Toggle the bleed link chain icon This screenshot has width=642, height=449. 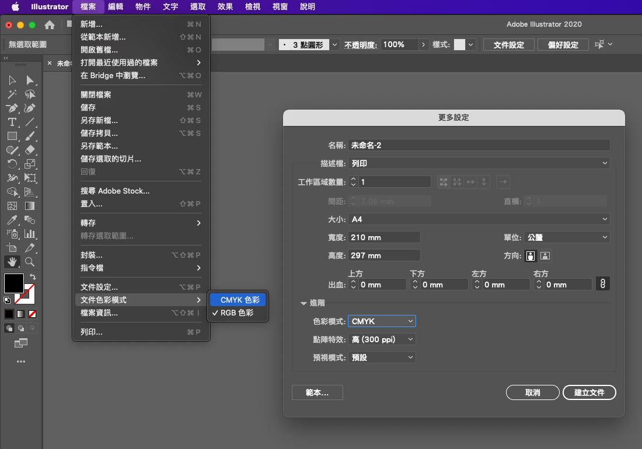pyautogui.click(x=602, y=284)
